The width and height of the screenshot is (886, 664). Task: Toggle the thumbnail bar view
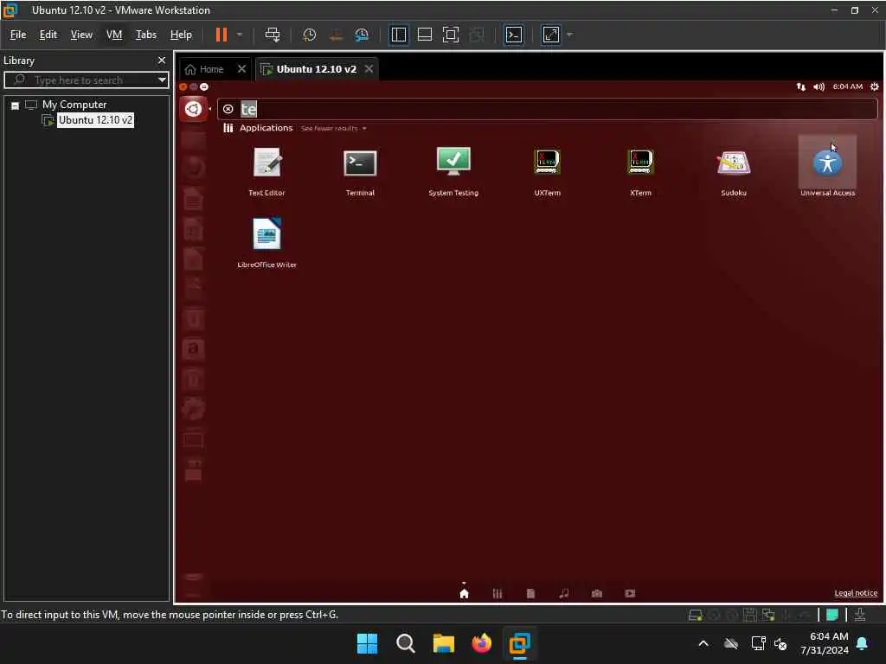(x=424, y=35)
